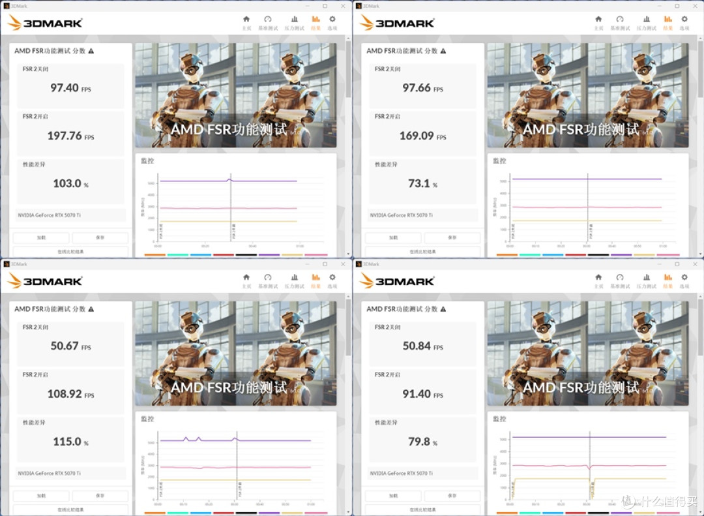
Task: Click AMD FSR robot banner in 108.92 FPS window
Action: 236,354
